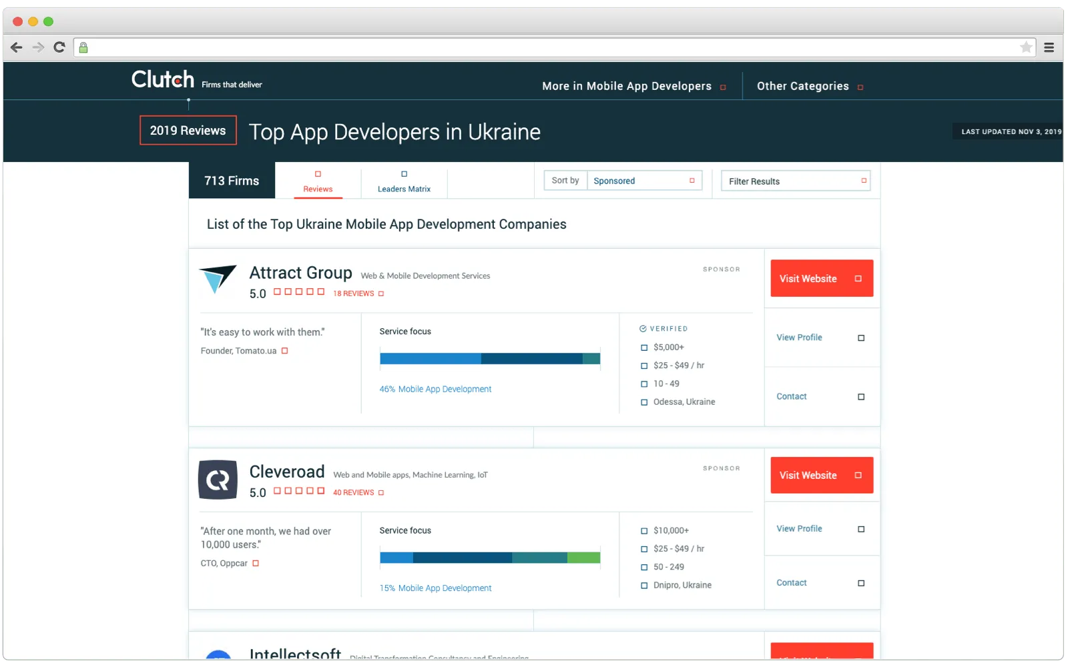Click the Attract Group logo
The height and width of the screenshot is (667, 1068).
coord(218,279)
